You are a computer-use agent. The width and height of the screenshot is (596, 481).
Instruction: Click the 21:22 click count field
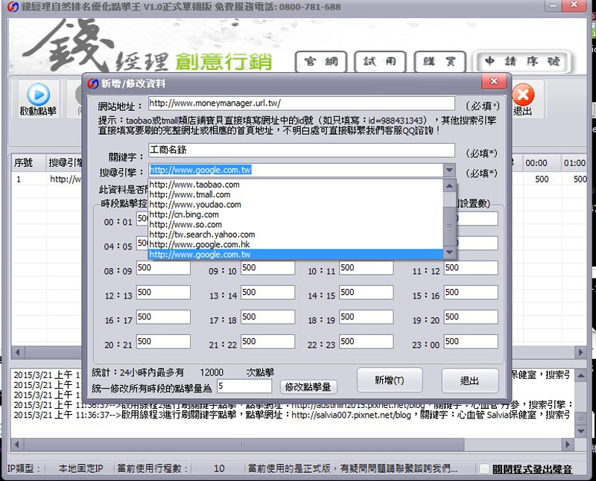pos(267,342)
